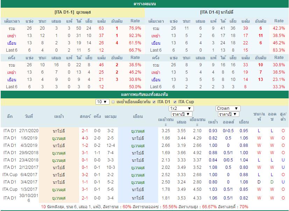Click the 66.67% high game rate in summary
This screenshot has height=211, width=289.
209,207
